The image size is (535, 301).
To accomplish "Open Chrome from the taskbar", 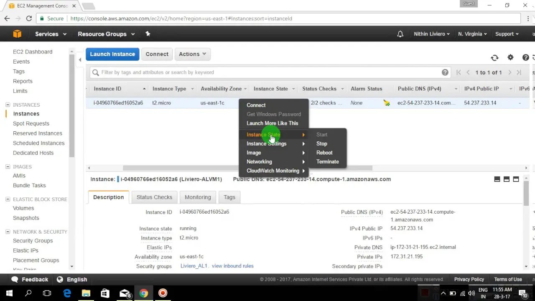I will tap(143, 293).
